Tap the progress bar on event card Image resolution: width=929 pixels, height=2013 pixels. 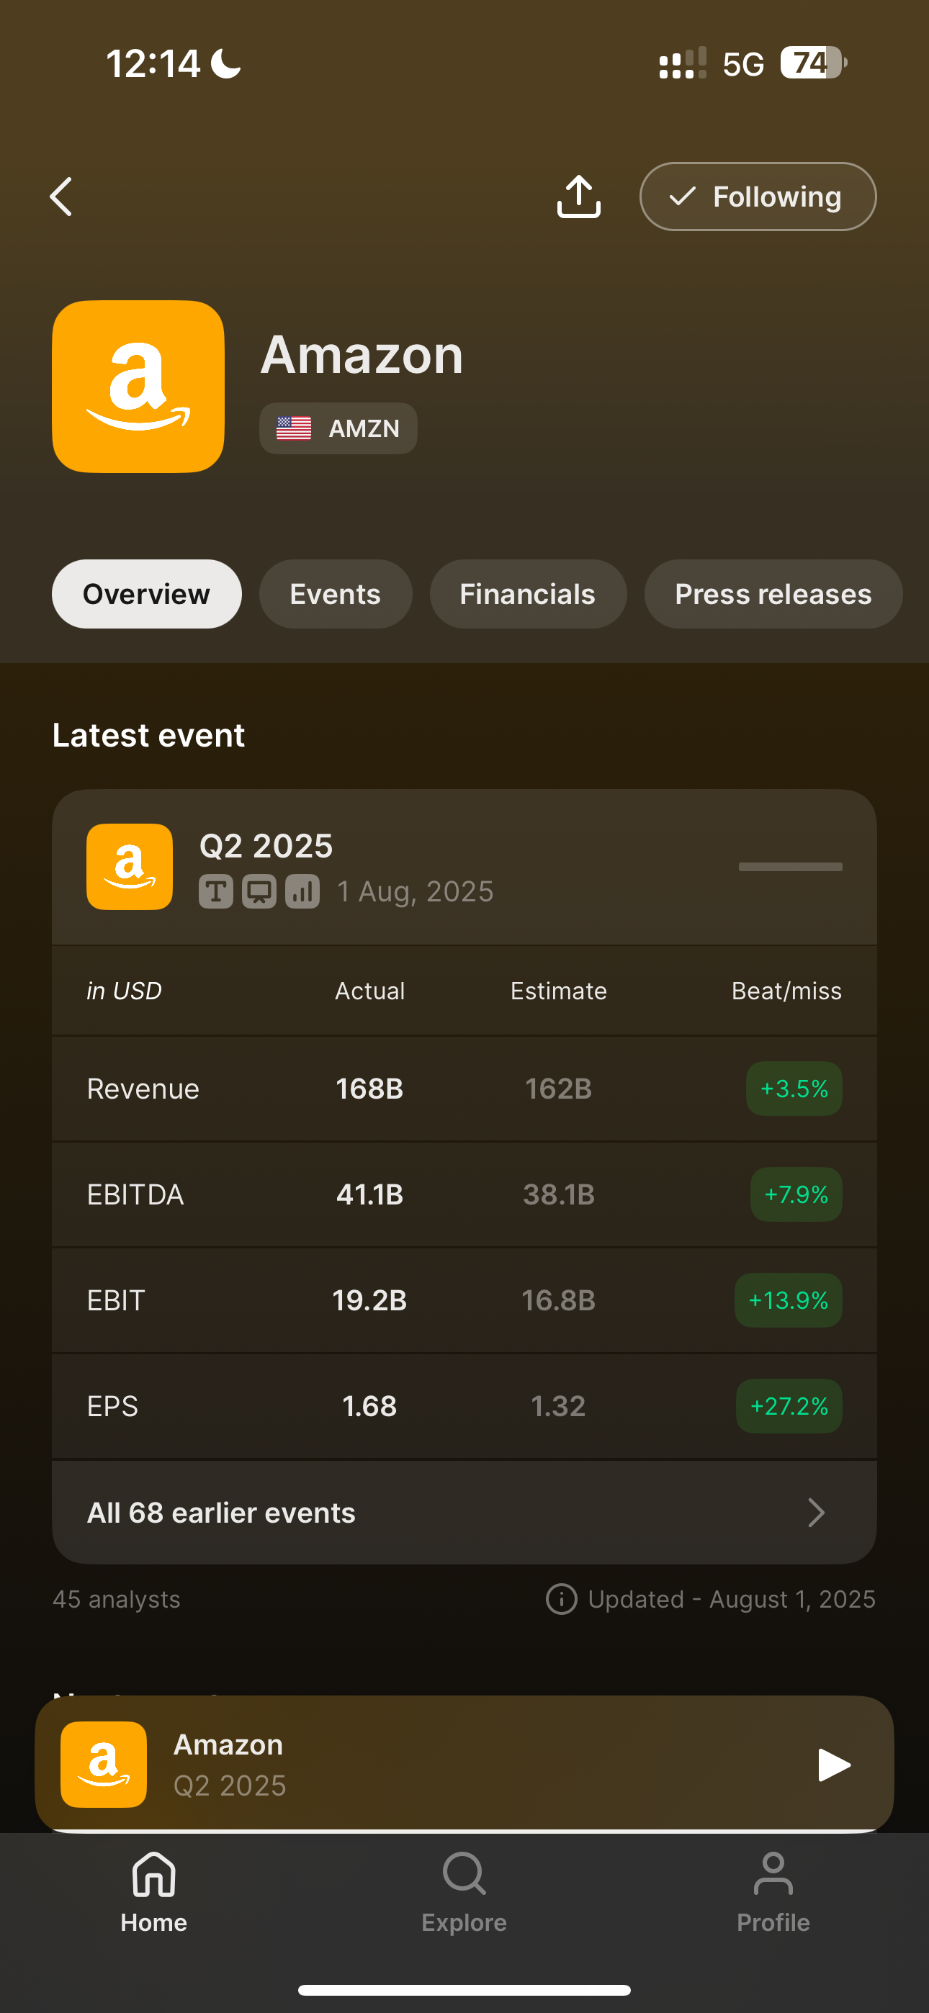coord(791,867)
